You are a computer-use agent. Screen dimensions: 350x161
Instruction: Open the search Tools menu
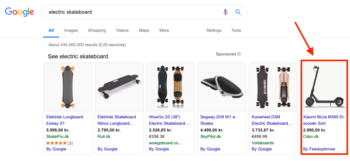tap(236, 30)
